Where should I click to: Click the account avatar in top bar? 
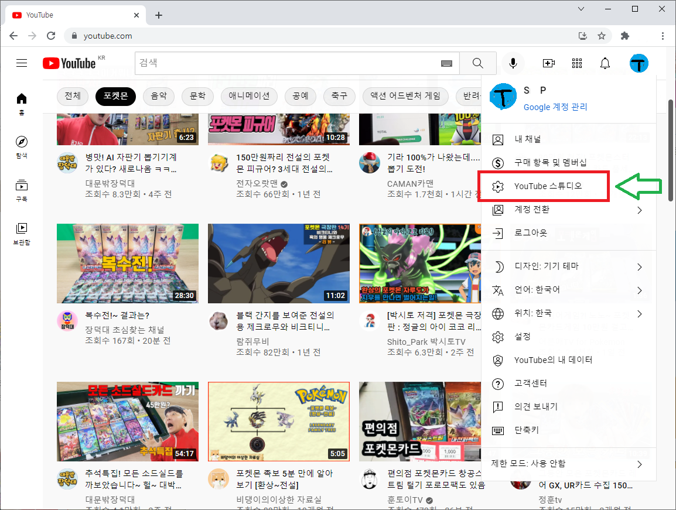[x=639, y=63]
